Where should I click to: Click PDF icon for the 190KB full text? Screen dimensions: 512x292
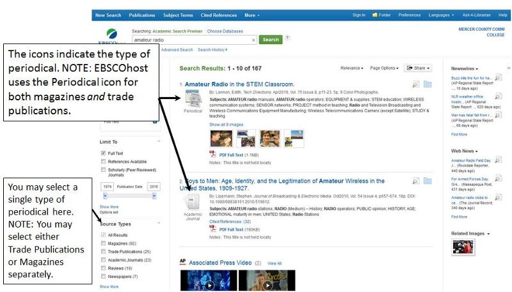click(212, 229)
